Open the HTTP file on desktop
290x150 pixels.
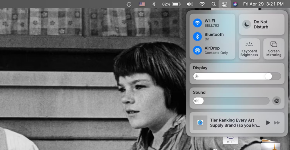[231, 140]
